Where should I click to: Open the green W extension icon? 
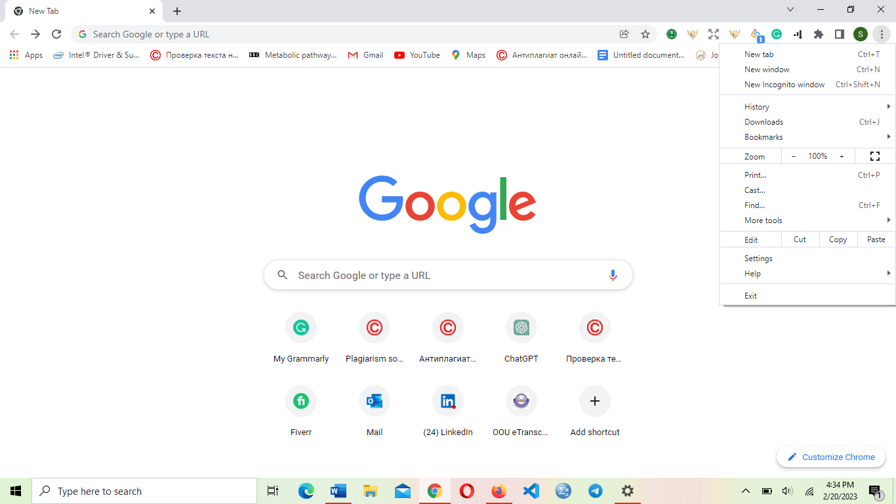pyautogui.click(x=672, y=34)
